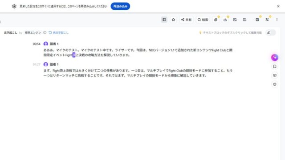The image size is (285, 160).
Task: Click the 再文字起こし re-transcribe link
Action: point(59,32)
